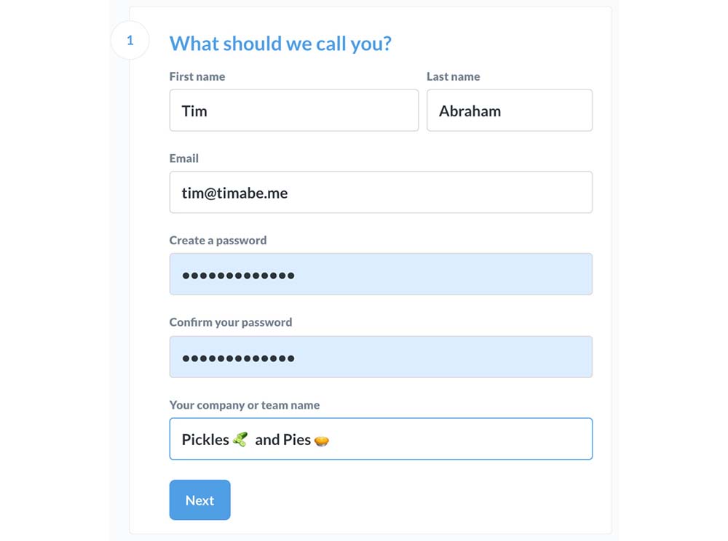Screen dimensions: 728x541
Task: Place cursor on the word 'Pickles'
Action: (x=205, y=440)
